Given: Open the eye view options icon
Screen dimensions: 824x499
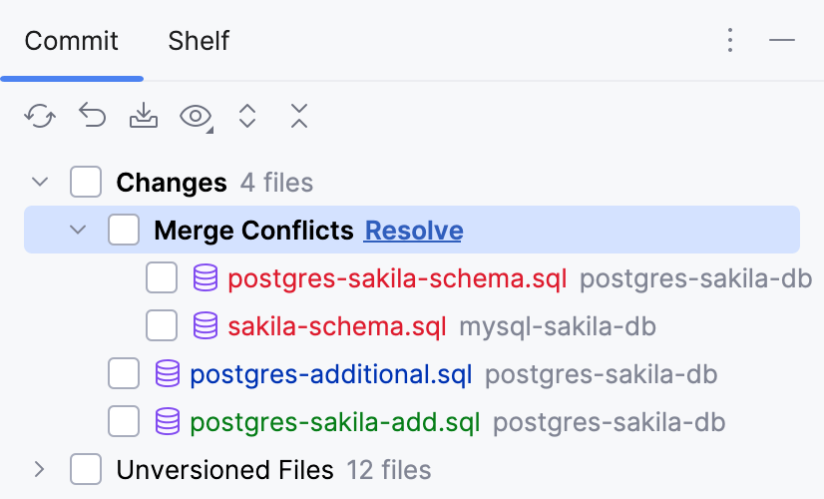Looking at the screenshot, I should point(196,117).
